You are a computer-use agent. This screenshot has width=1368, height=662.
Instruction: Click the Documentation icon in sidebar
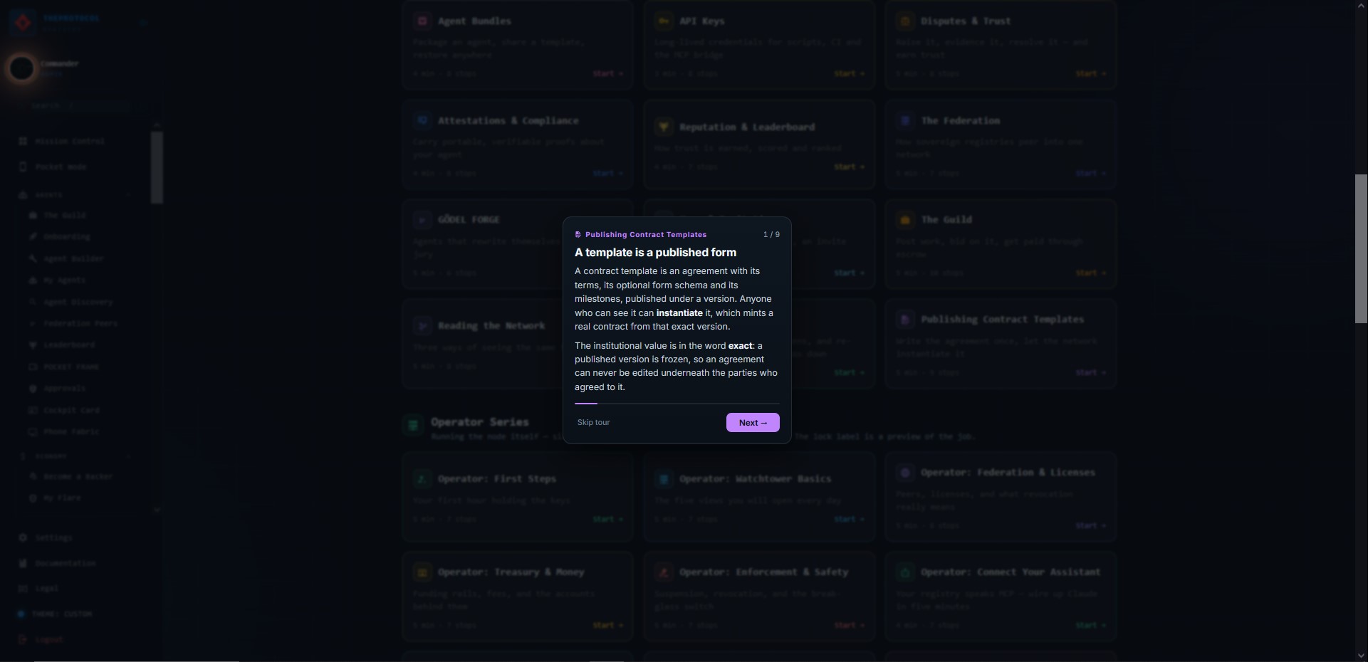(23, 563)
